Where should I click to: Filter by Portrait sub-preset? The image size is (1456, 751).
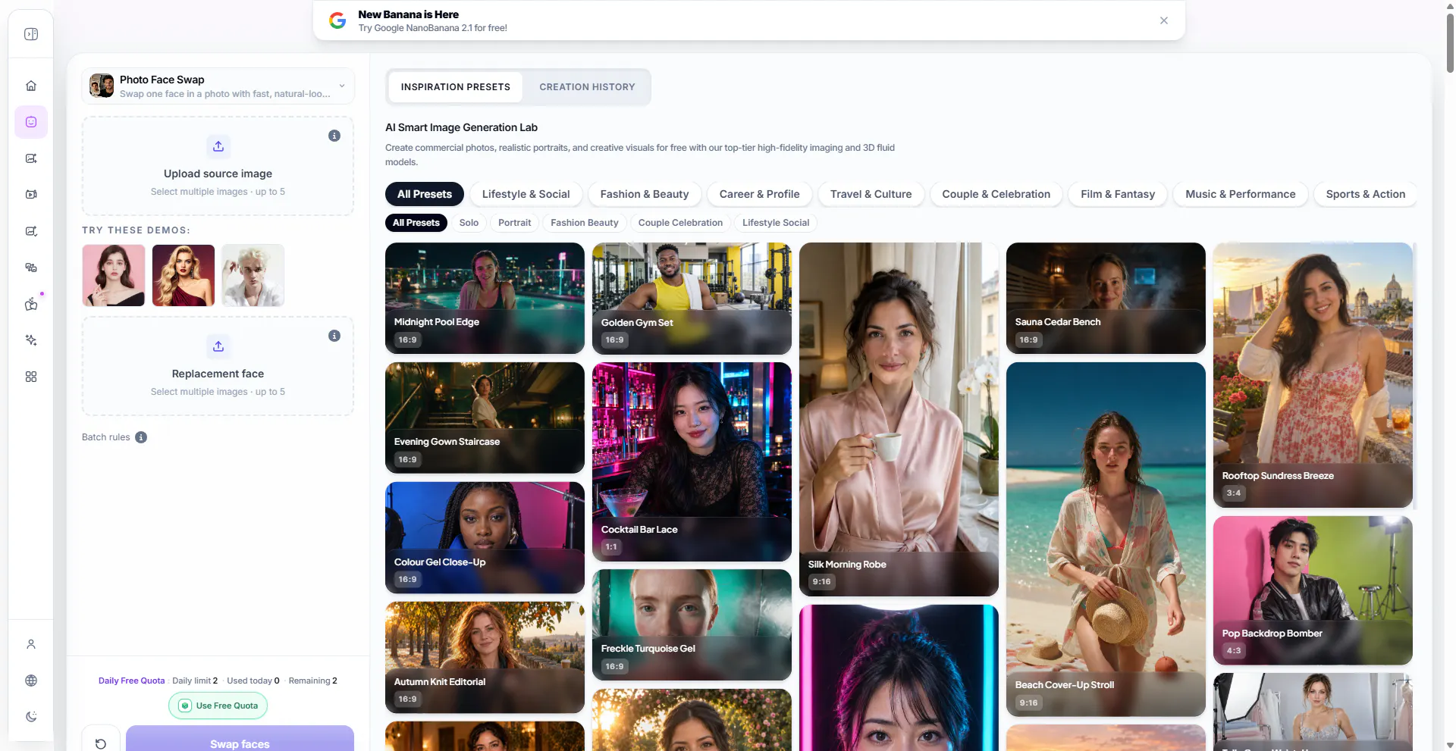[x=515, y=223]
